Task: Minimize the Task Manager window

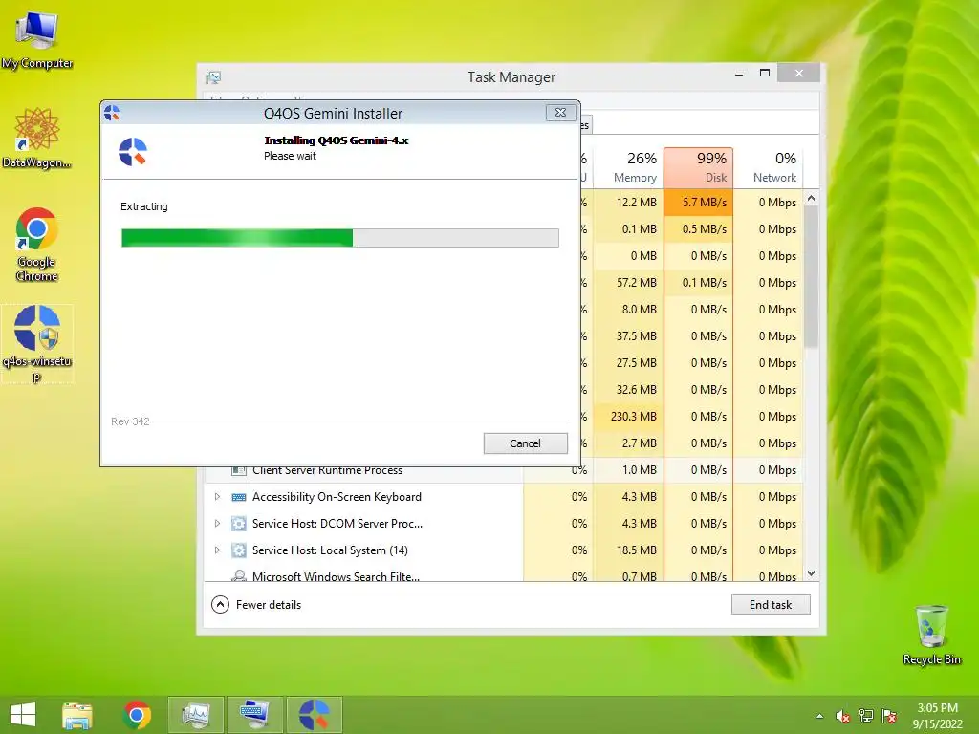Action: [x=739, y=74]
